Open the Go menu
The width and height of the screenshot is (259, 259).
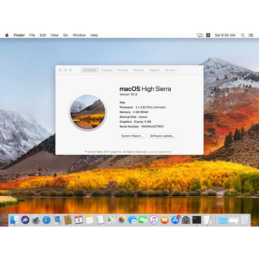[x=65, y=35]
